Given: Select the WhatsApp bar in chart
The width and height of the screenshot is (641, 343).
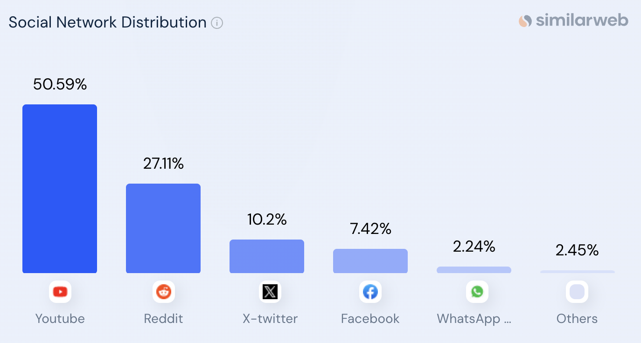Looking at the screenshot, I should (474, 270).
